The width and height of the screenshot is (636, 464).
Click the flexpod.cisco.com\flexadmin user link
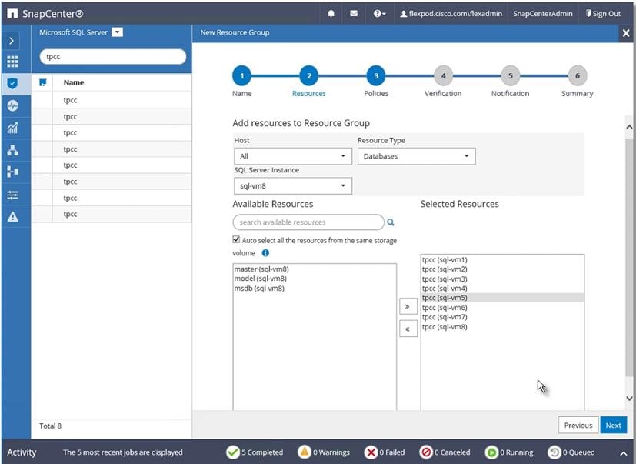click(451, 13)
